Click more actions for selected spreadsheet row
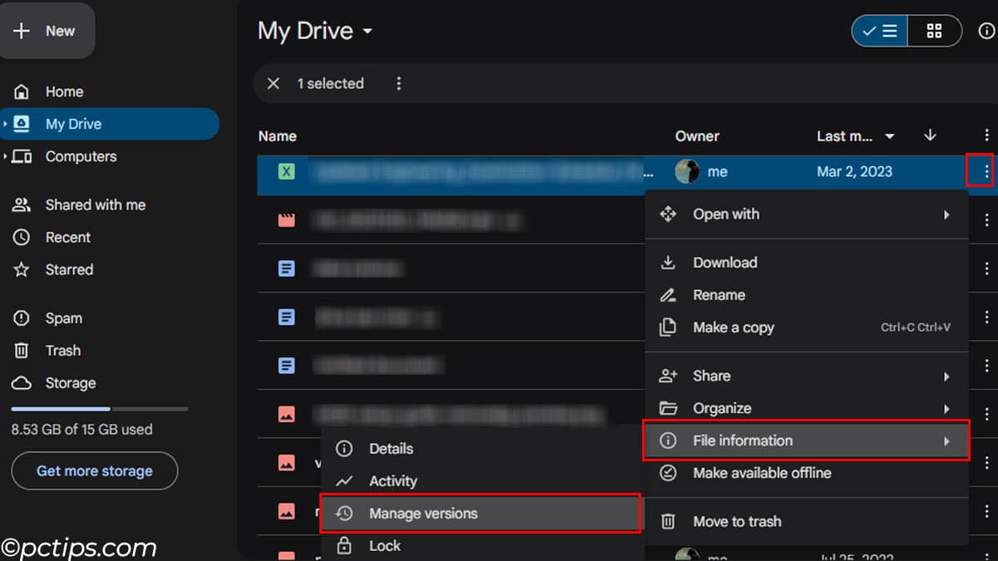 tap(986, 172)
